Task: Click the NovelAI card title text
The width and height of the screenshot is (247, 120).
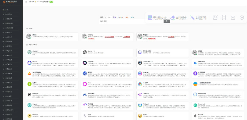Action: click(x=201, y=115)
